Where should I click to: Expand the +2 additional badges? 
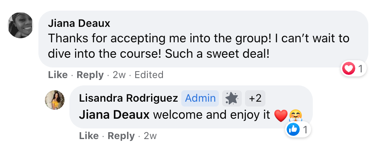pyautogui.click(x=255, y=98)
